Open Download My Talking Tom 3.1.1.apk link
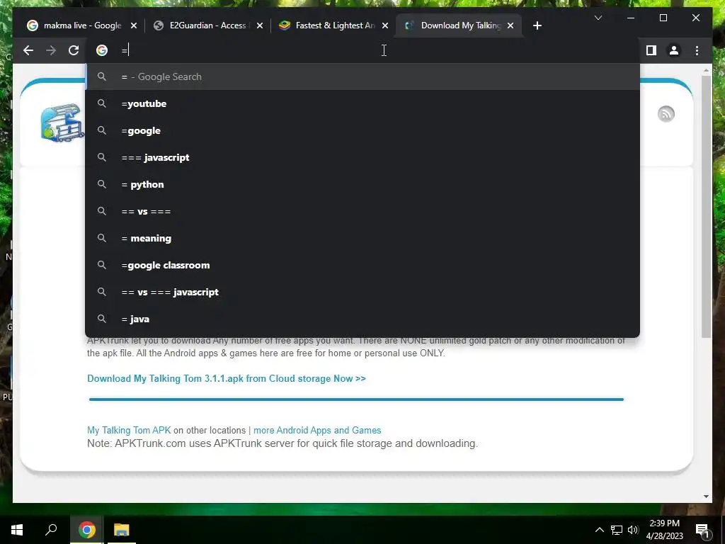725x544 pixels. [x=227, y=378]
